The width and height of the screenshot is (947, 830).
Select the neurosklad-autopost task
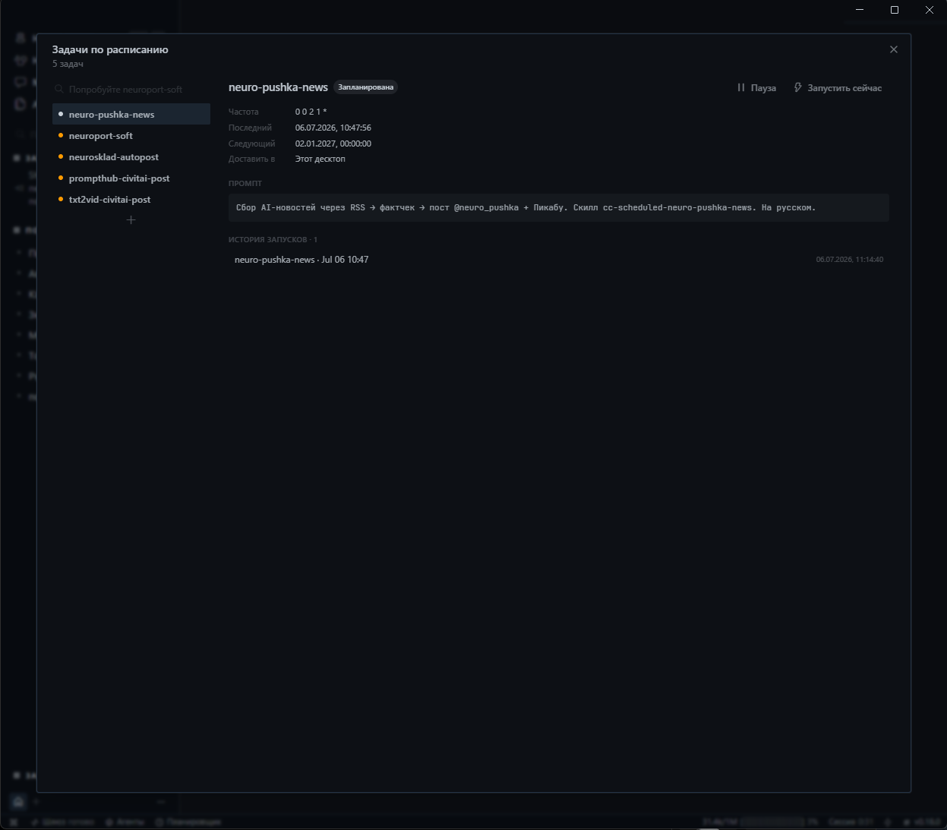(x=131, y=156)
